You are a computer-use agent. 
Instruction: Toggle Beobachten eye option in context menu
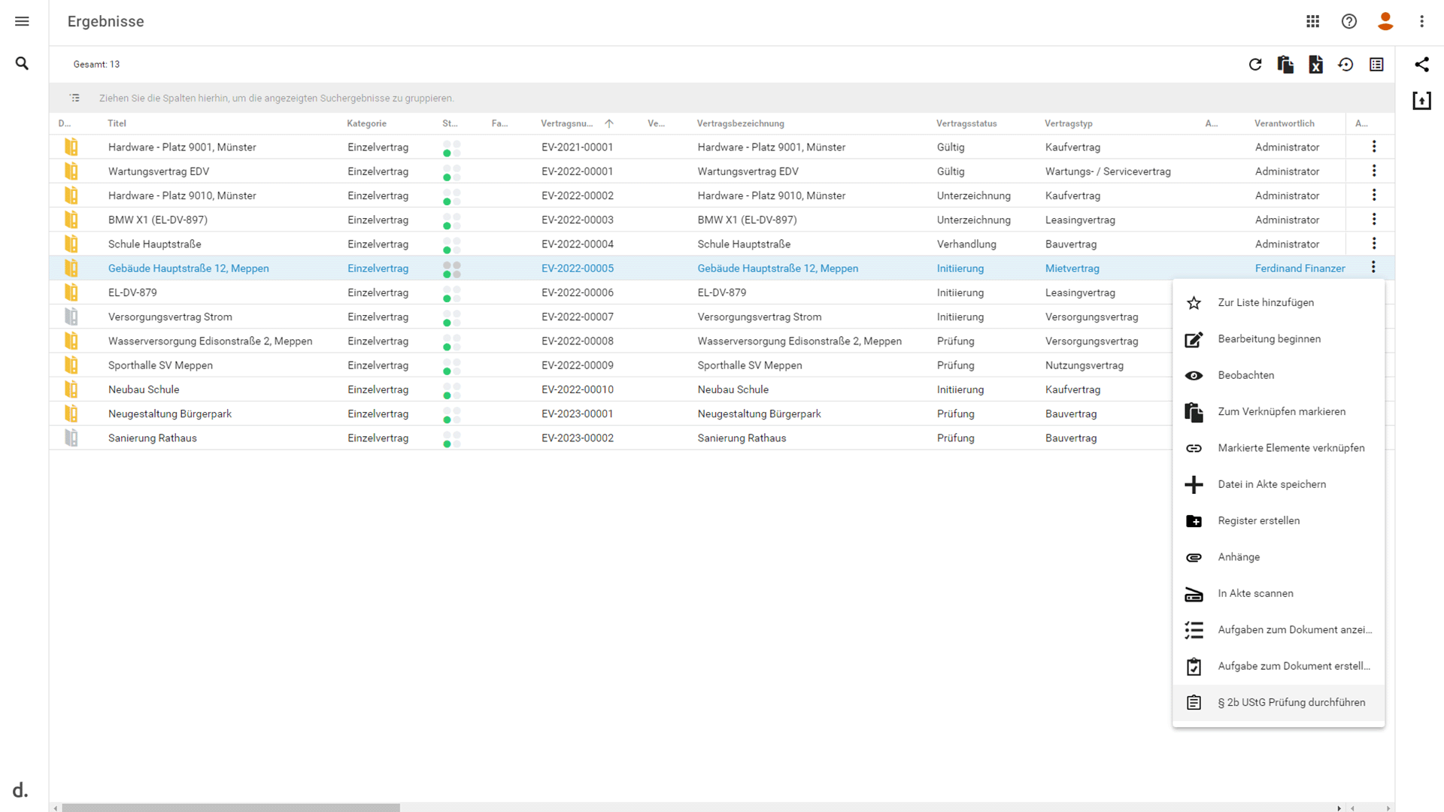[1279, 375]
